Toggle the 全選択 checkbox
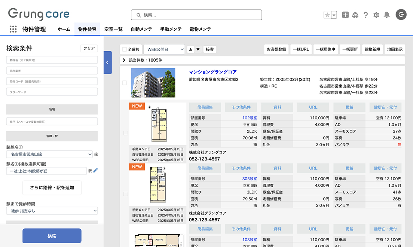 125,49
